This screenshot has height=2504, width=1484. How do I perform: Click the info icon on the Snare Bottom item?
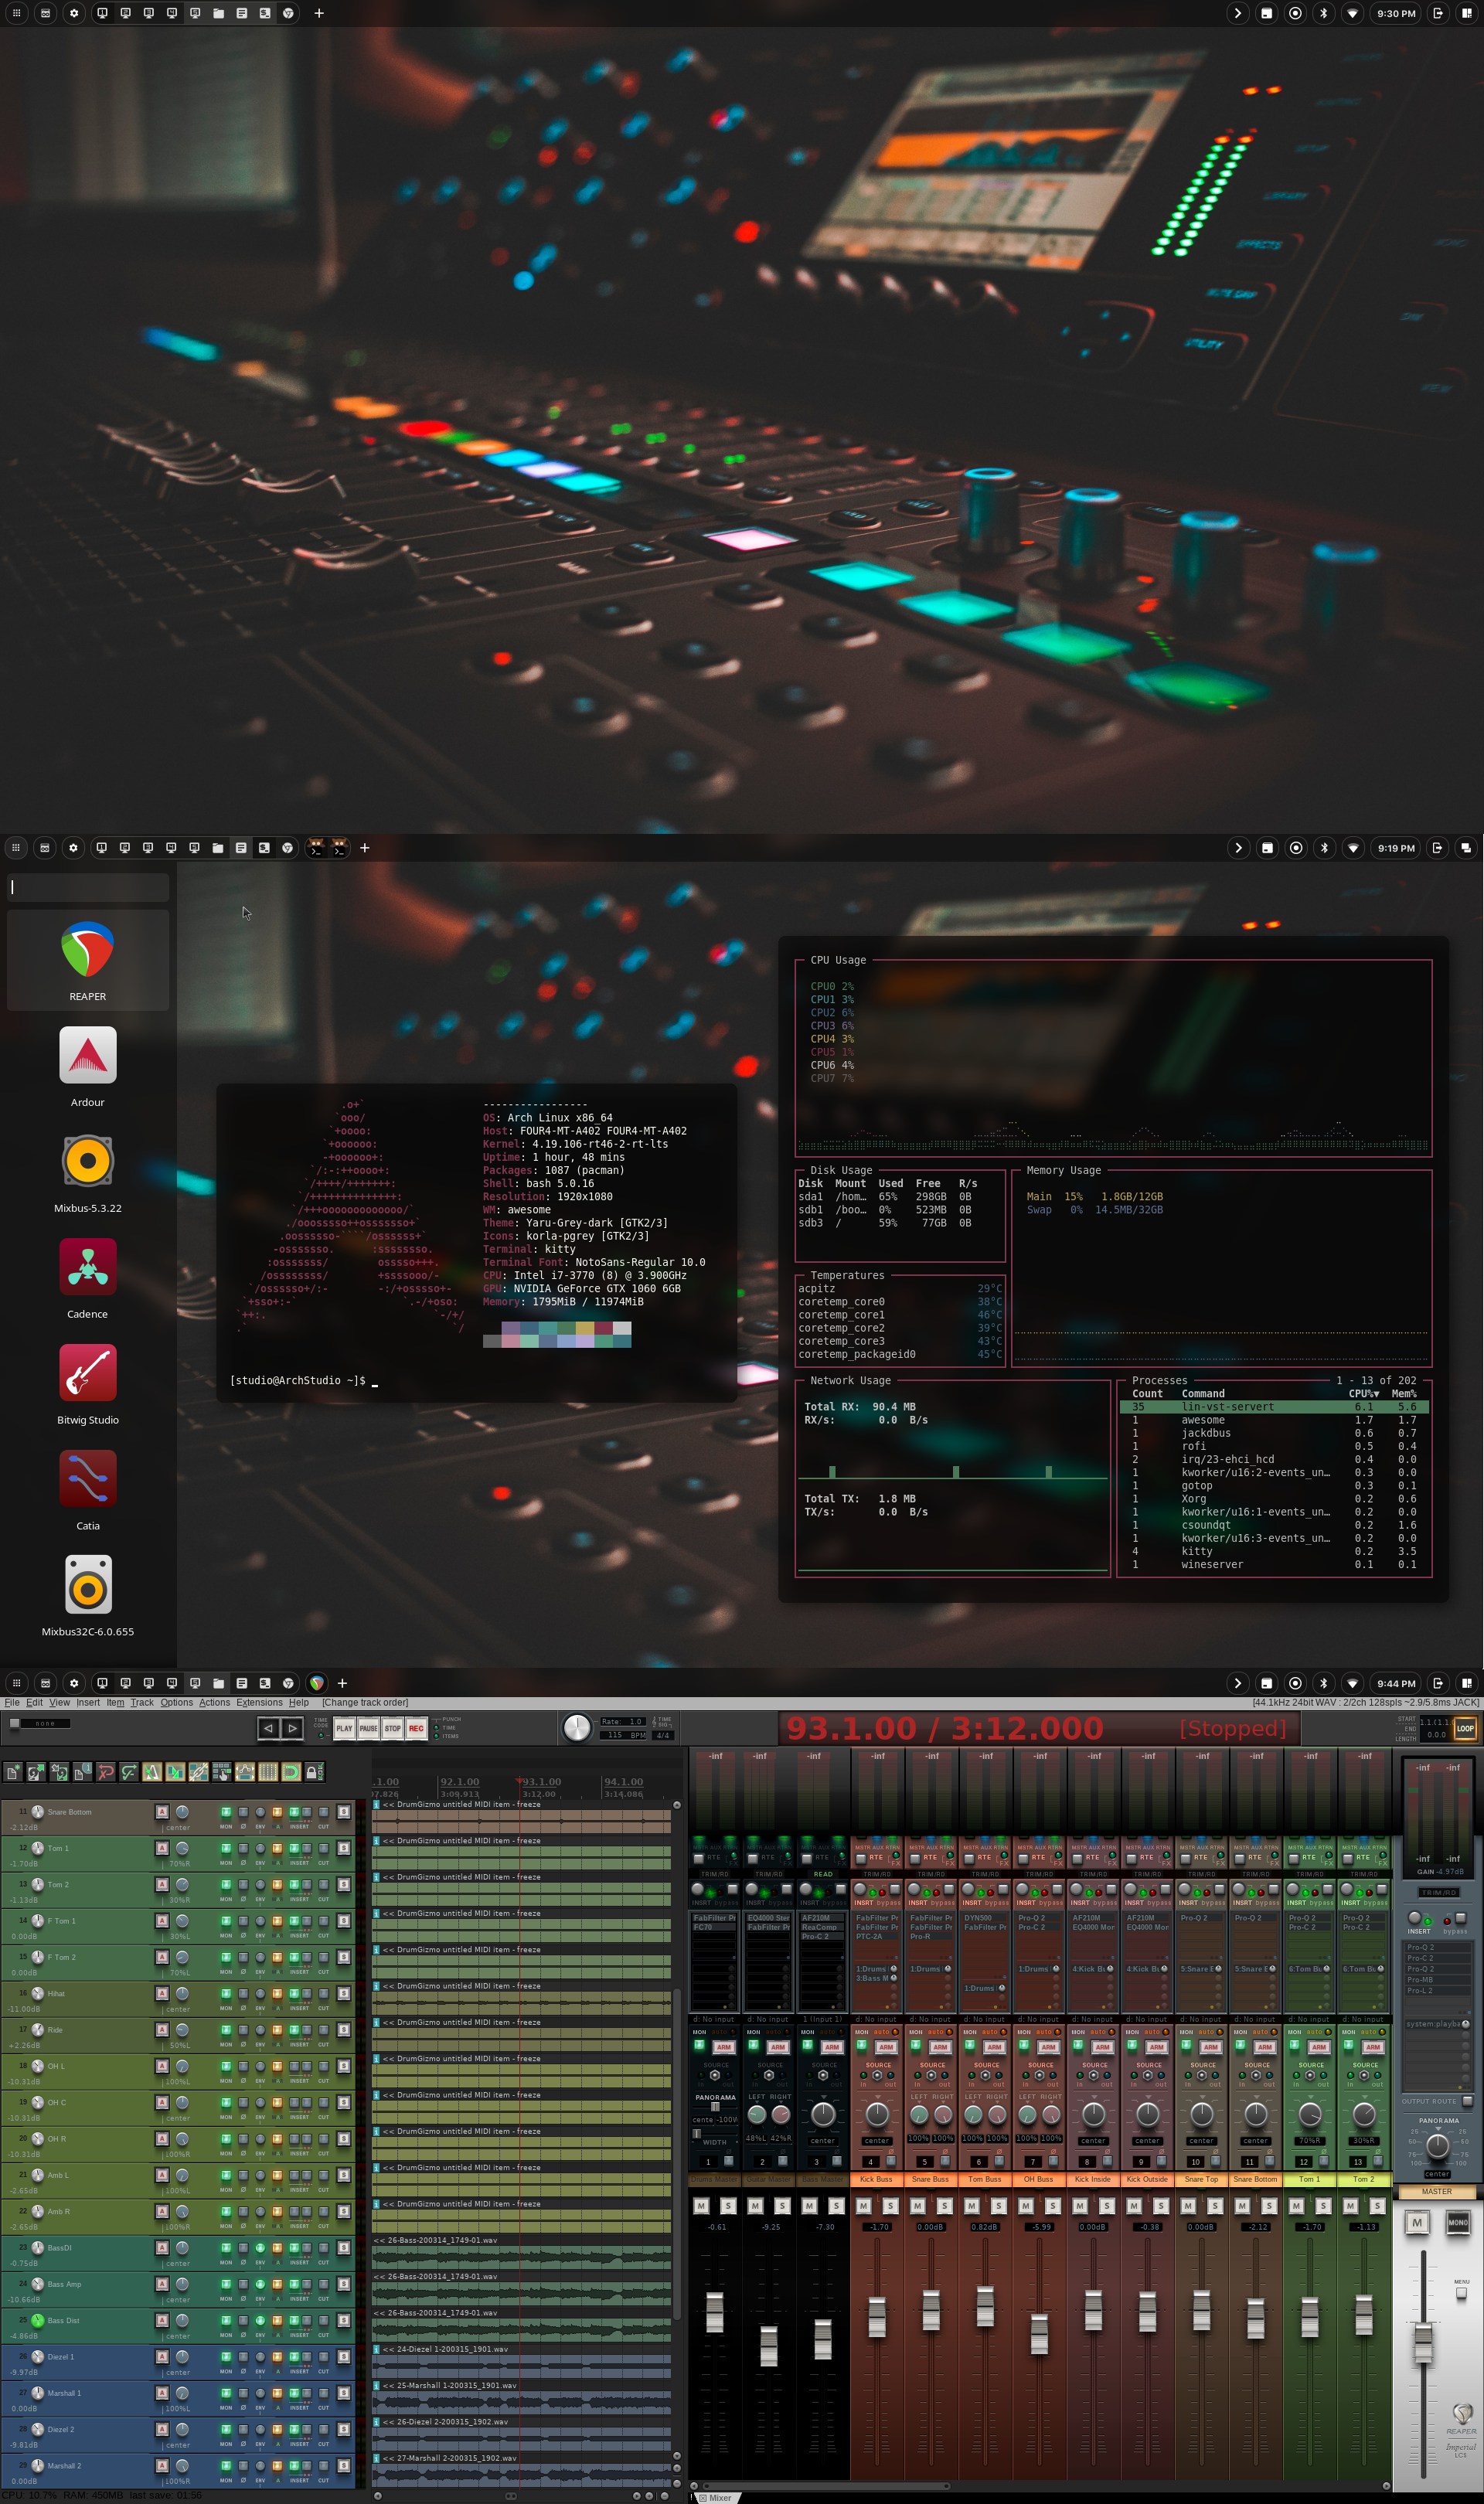(377, 1805)
